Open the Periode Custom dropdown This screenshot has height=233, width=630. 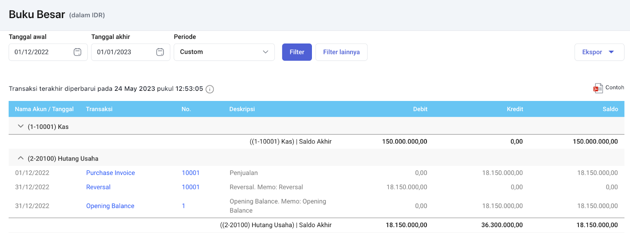click(224, 52)
